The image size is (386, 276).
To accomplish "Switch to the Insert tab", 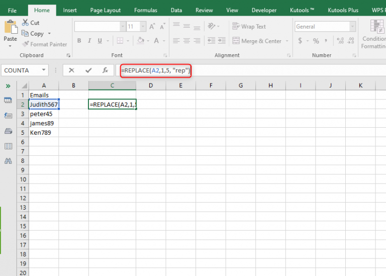I will tap(70, 11).
